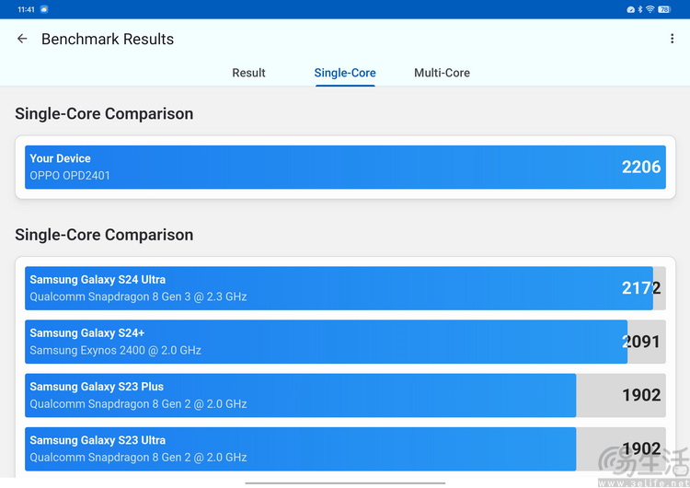This screenshot has height=488, width=690.
Task: Switch to the Multi-Core tab
Action: (x=442, y=73)
